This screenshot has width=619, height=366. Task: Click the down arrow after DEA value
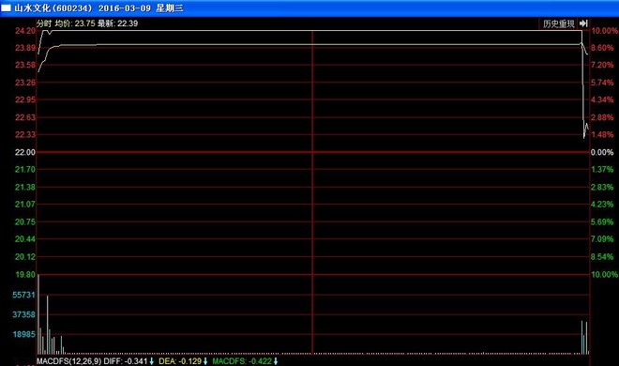(x=205, y=361)
